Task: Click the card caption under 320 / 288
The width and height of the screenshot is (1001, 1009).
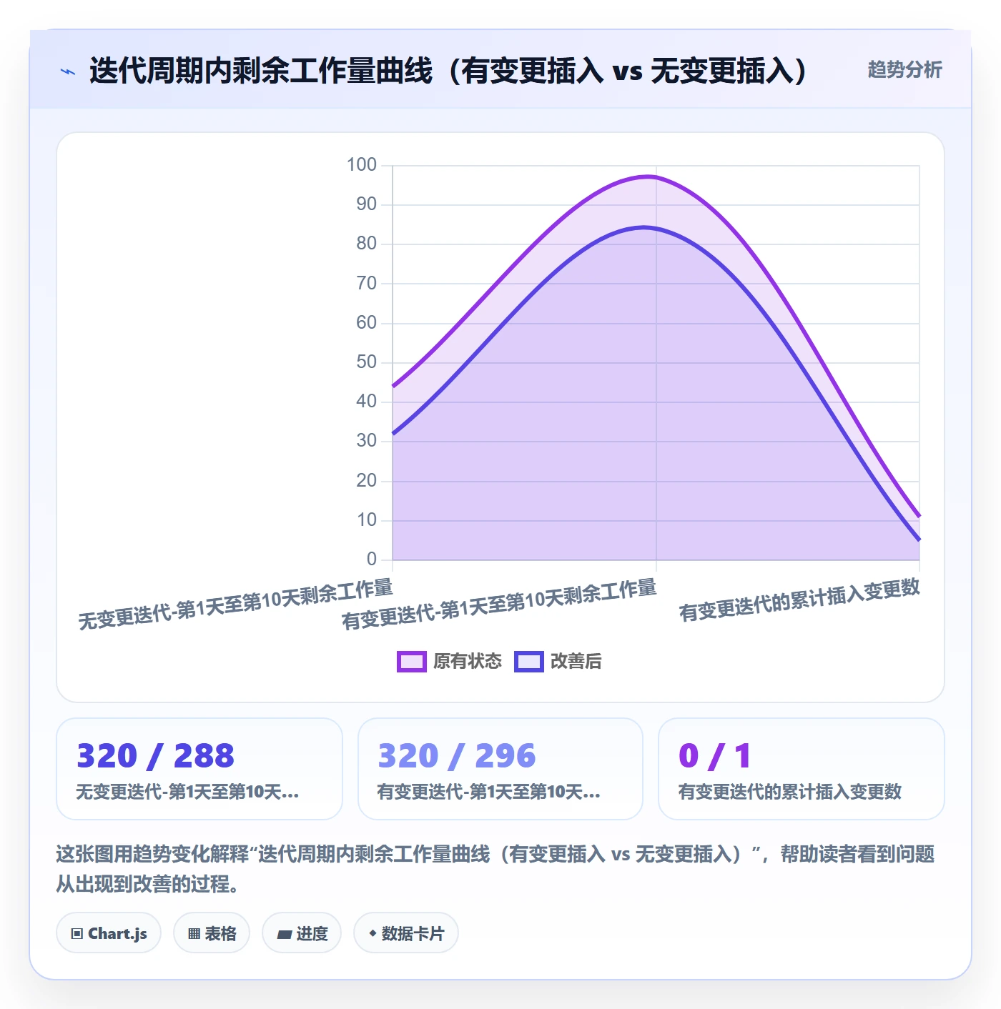Action: click(188, 792)
